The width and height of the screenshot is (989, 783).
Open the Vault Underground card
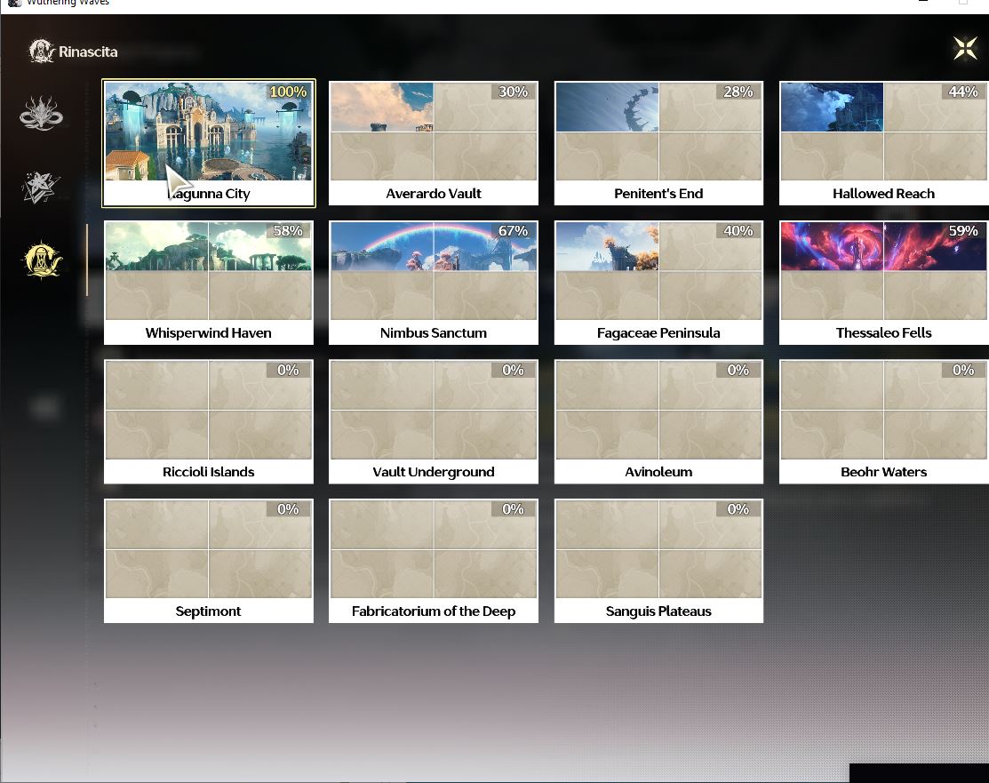[434, 421]
